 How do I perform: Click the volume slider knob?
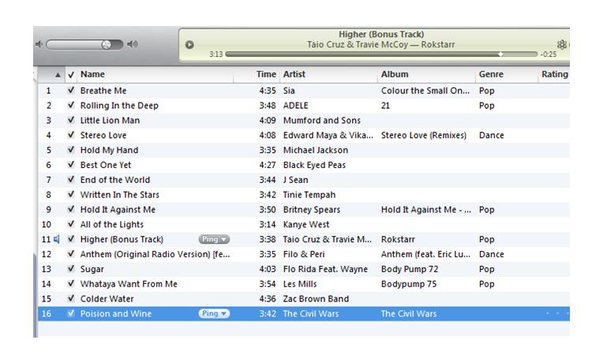click(107, 44)
